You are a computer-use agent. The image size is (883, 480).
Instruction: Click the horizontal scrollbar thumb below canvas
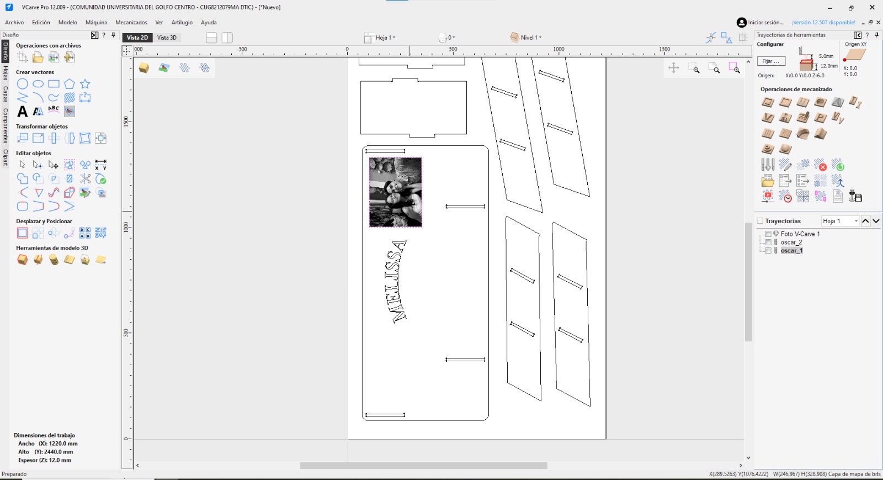point(423,466)
